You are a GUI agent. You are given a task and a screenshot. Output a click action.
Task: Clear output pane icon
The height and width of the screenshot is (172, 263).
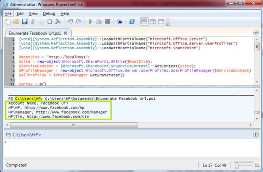58,21
